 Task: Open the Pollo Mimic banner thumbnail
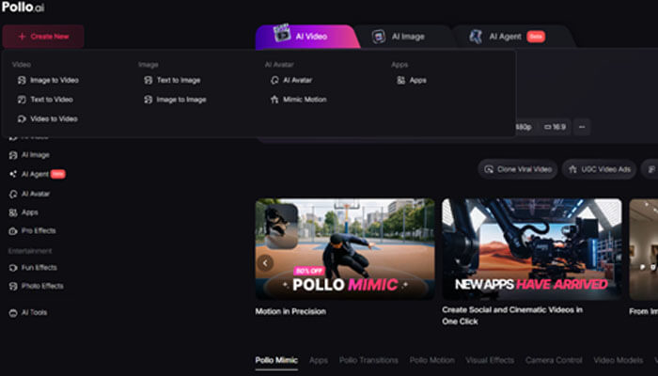click(x=345, y=249)
